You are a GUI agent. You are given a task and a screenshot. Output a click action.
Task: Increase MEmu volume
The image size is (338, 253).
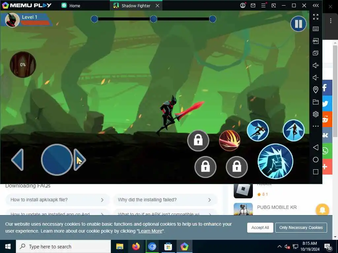(316, 66)
